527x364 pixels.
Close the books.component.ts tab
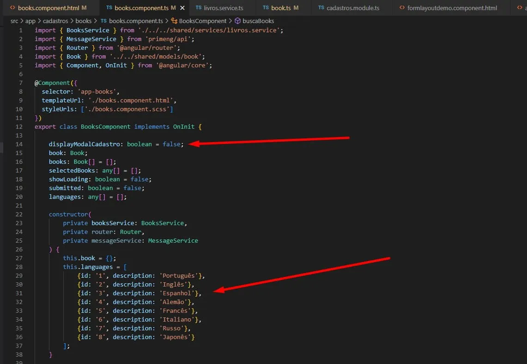click(x=182, y=8)
